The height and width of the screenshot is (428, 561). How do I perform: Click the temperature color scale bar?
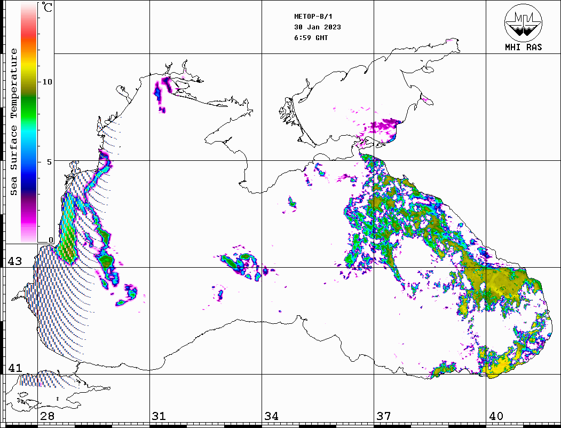(x=29, y=122)
